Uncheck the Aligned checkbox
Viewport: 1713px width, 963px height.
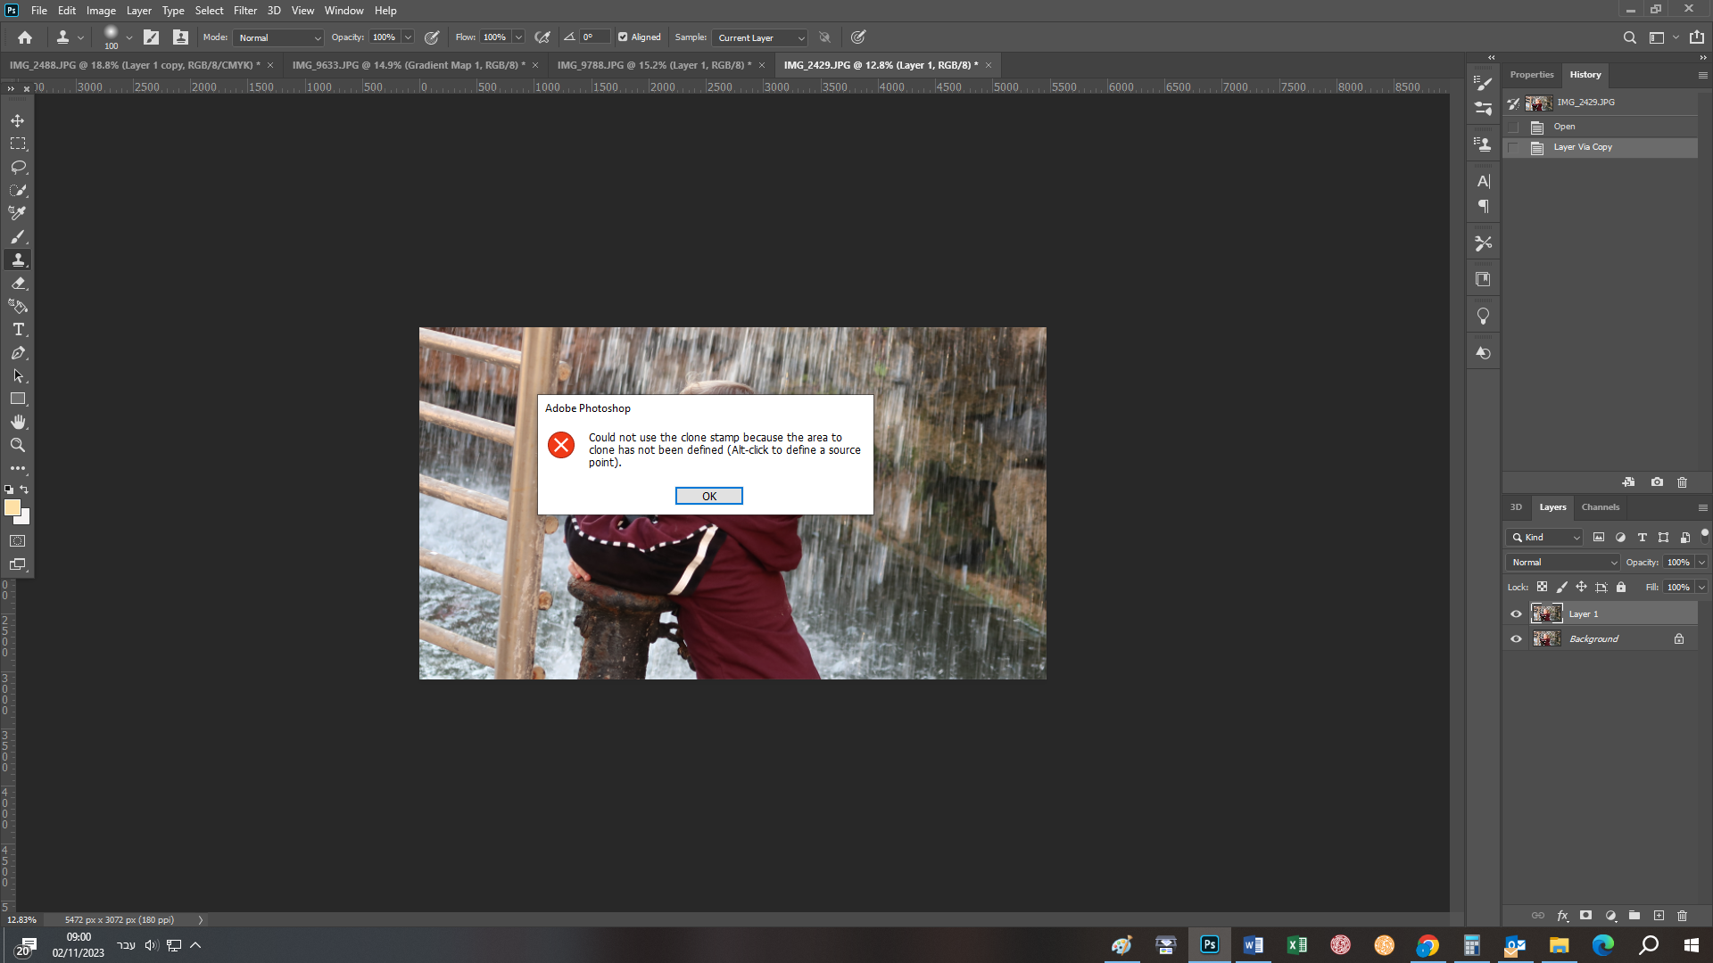(623, 37)
